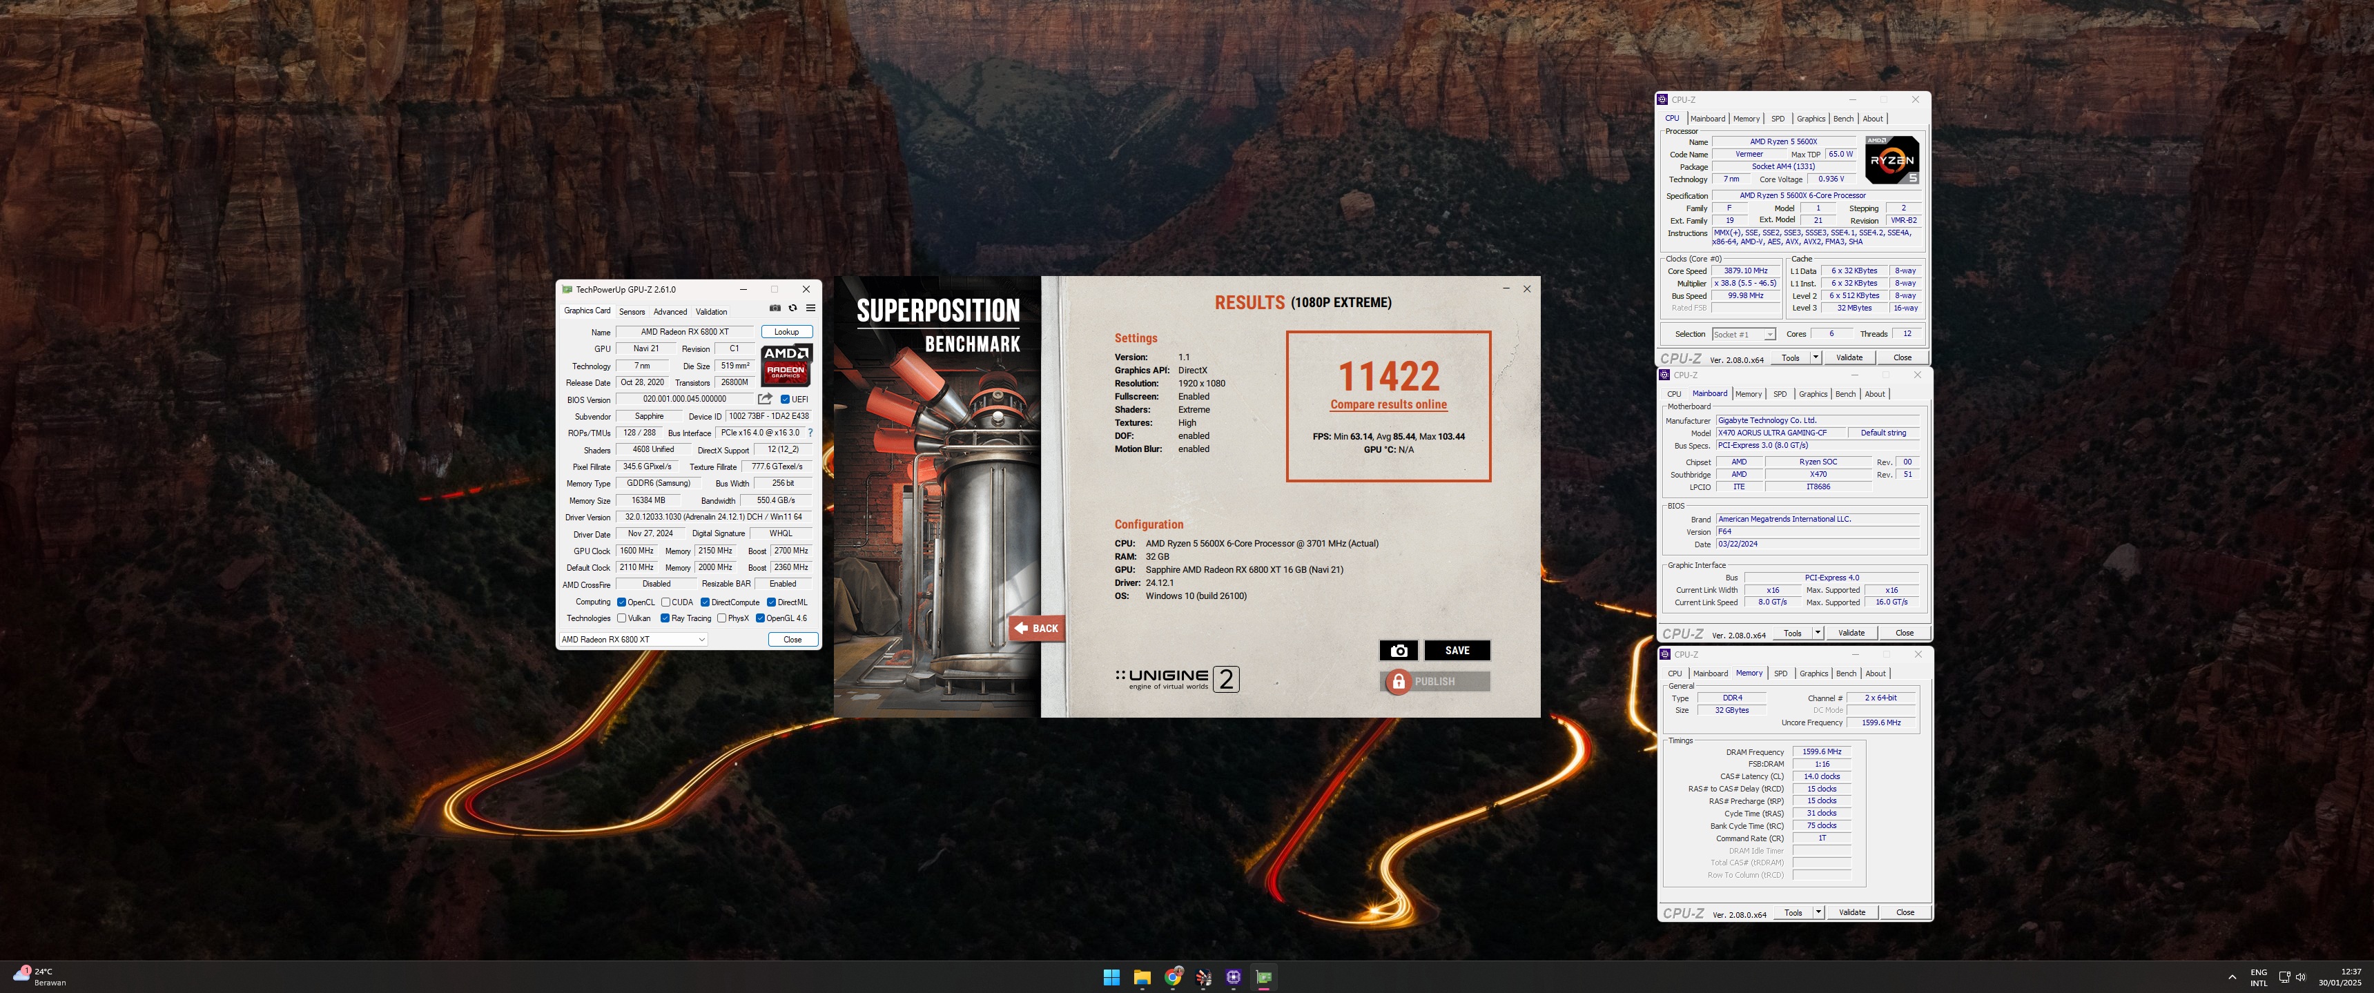Click Close in the middle CPU-Z window

1904,633
